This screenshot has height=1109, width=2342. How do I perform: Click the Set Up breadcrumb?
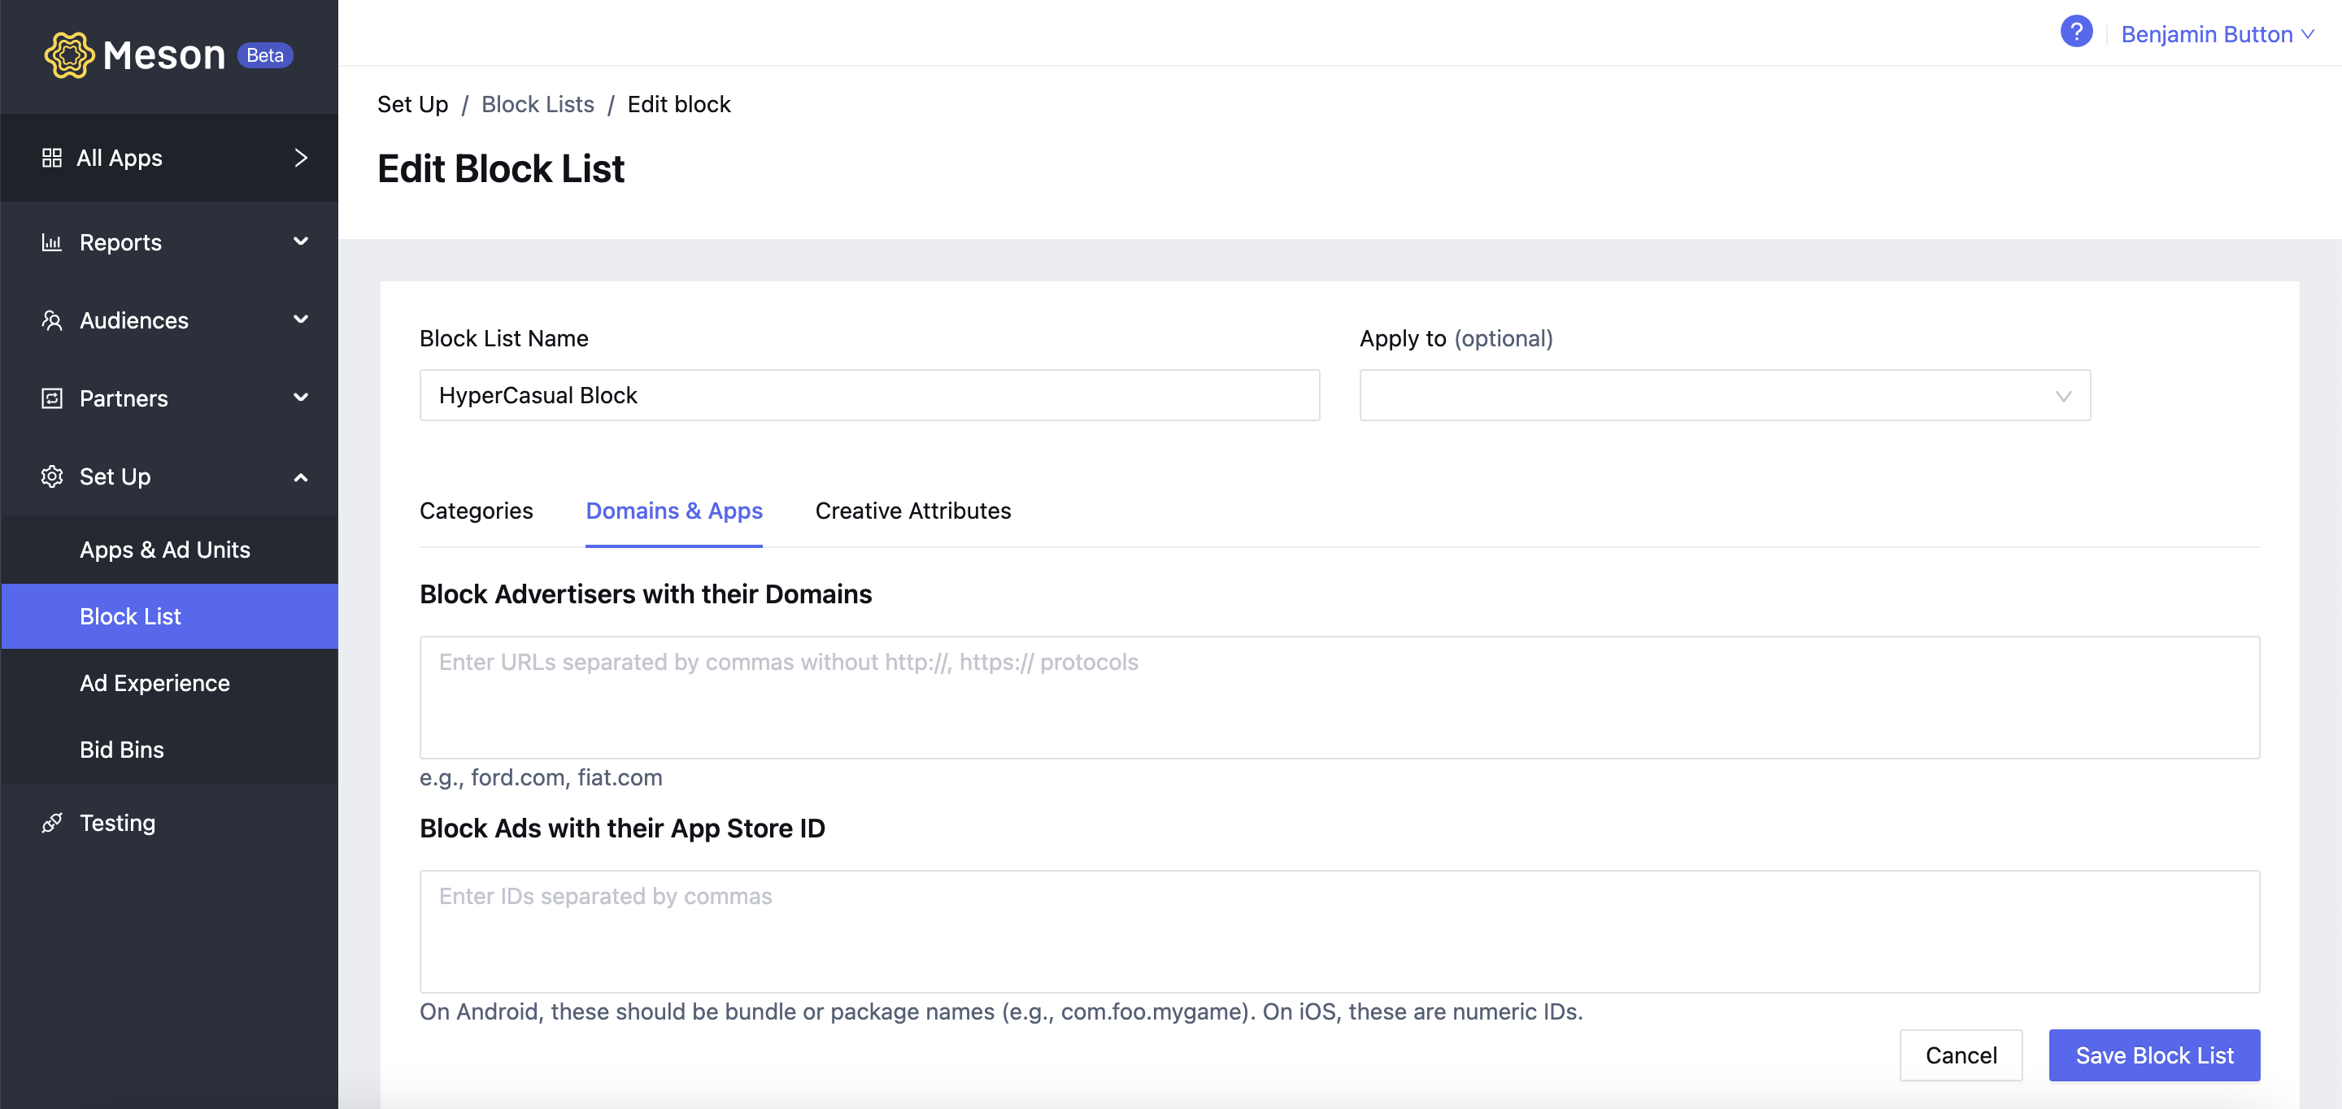(x=413, y=105)
